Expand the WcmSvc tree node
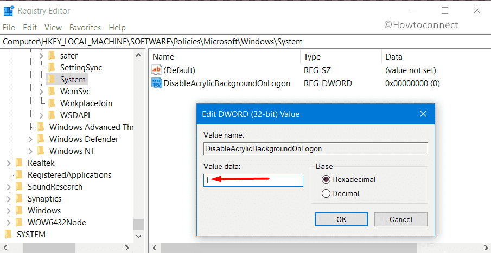The image size is (491, 253). point(41,92)
